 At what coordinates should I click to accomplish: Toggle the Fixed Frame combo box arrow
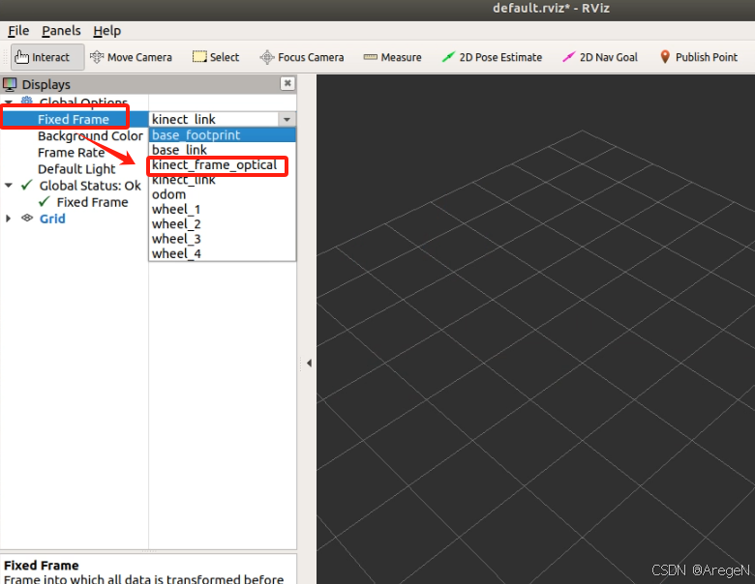[x=287, y=119]
